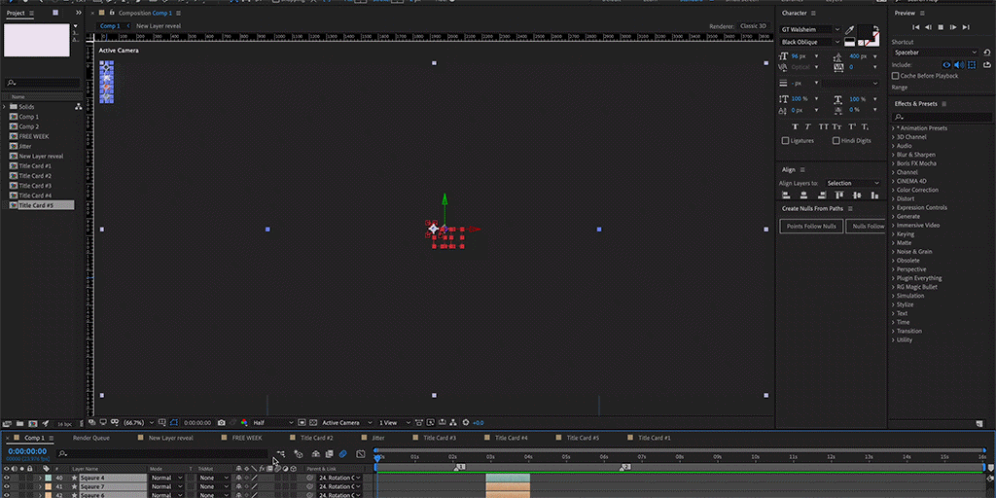Image resolution: width=996 pixels, height=498 pixels.
Task: Toggle audio include in Preview panel
Action: coord(959,64)
